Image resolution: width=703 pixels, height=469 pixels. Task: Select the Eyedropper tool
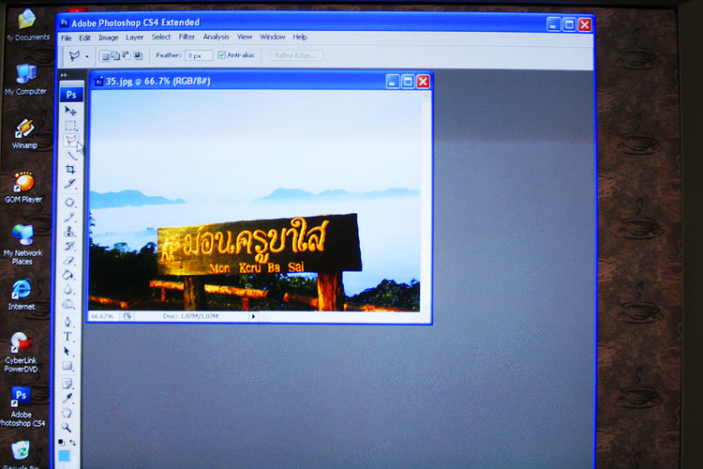pos(67,398)
